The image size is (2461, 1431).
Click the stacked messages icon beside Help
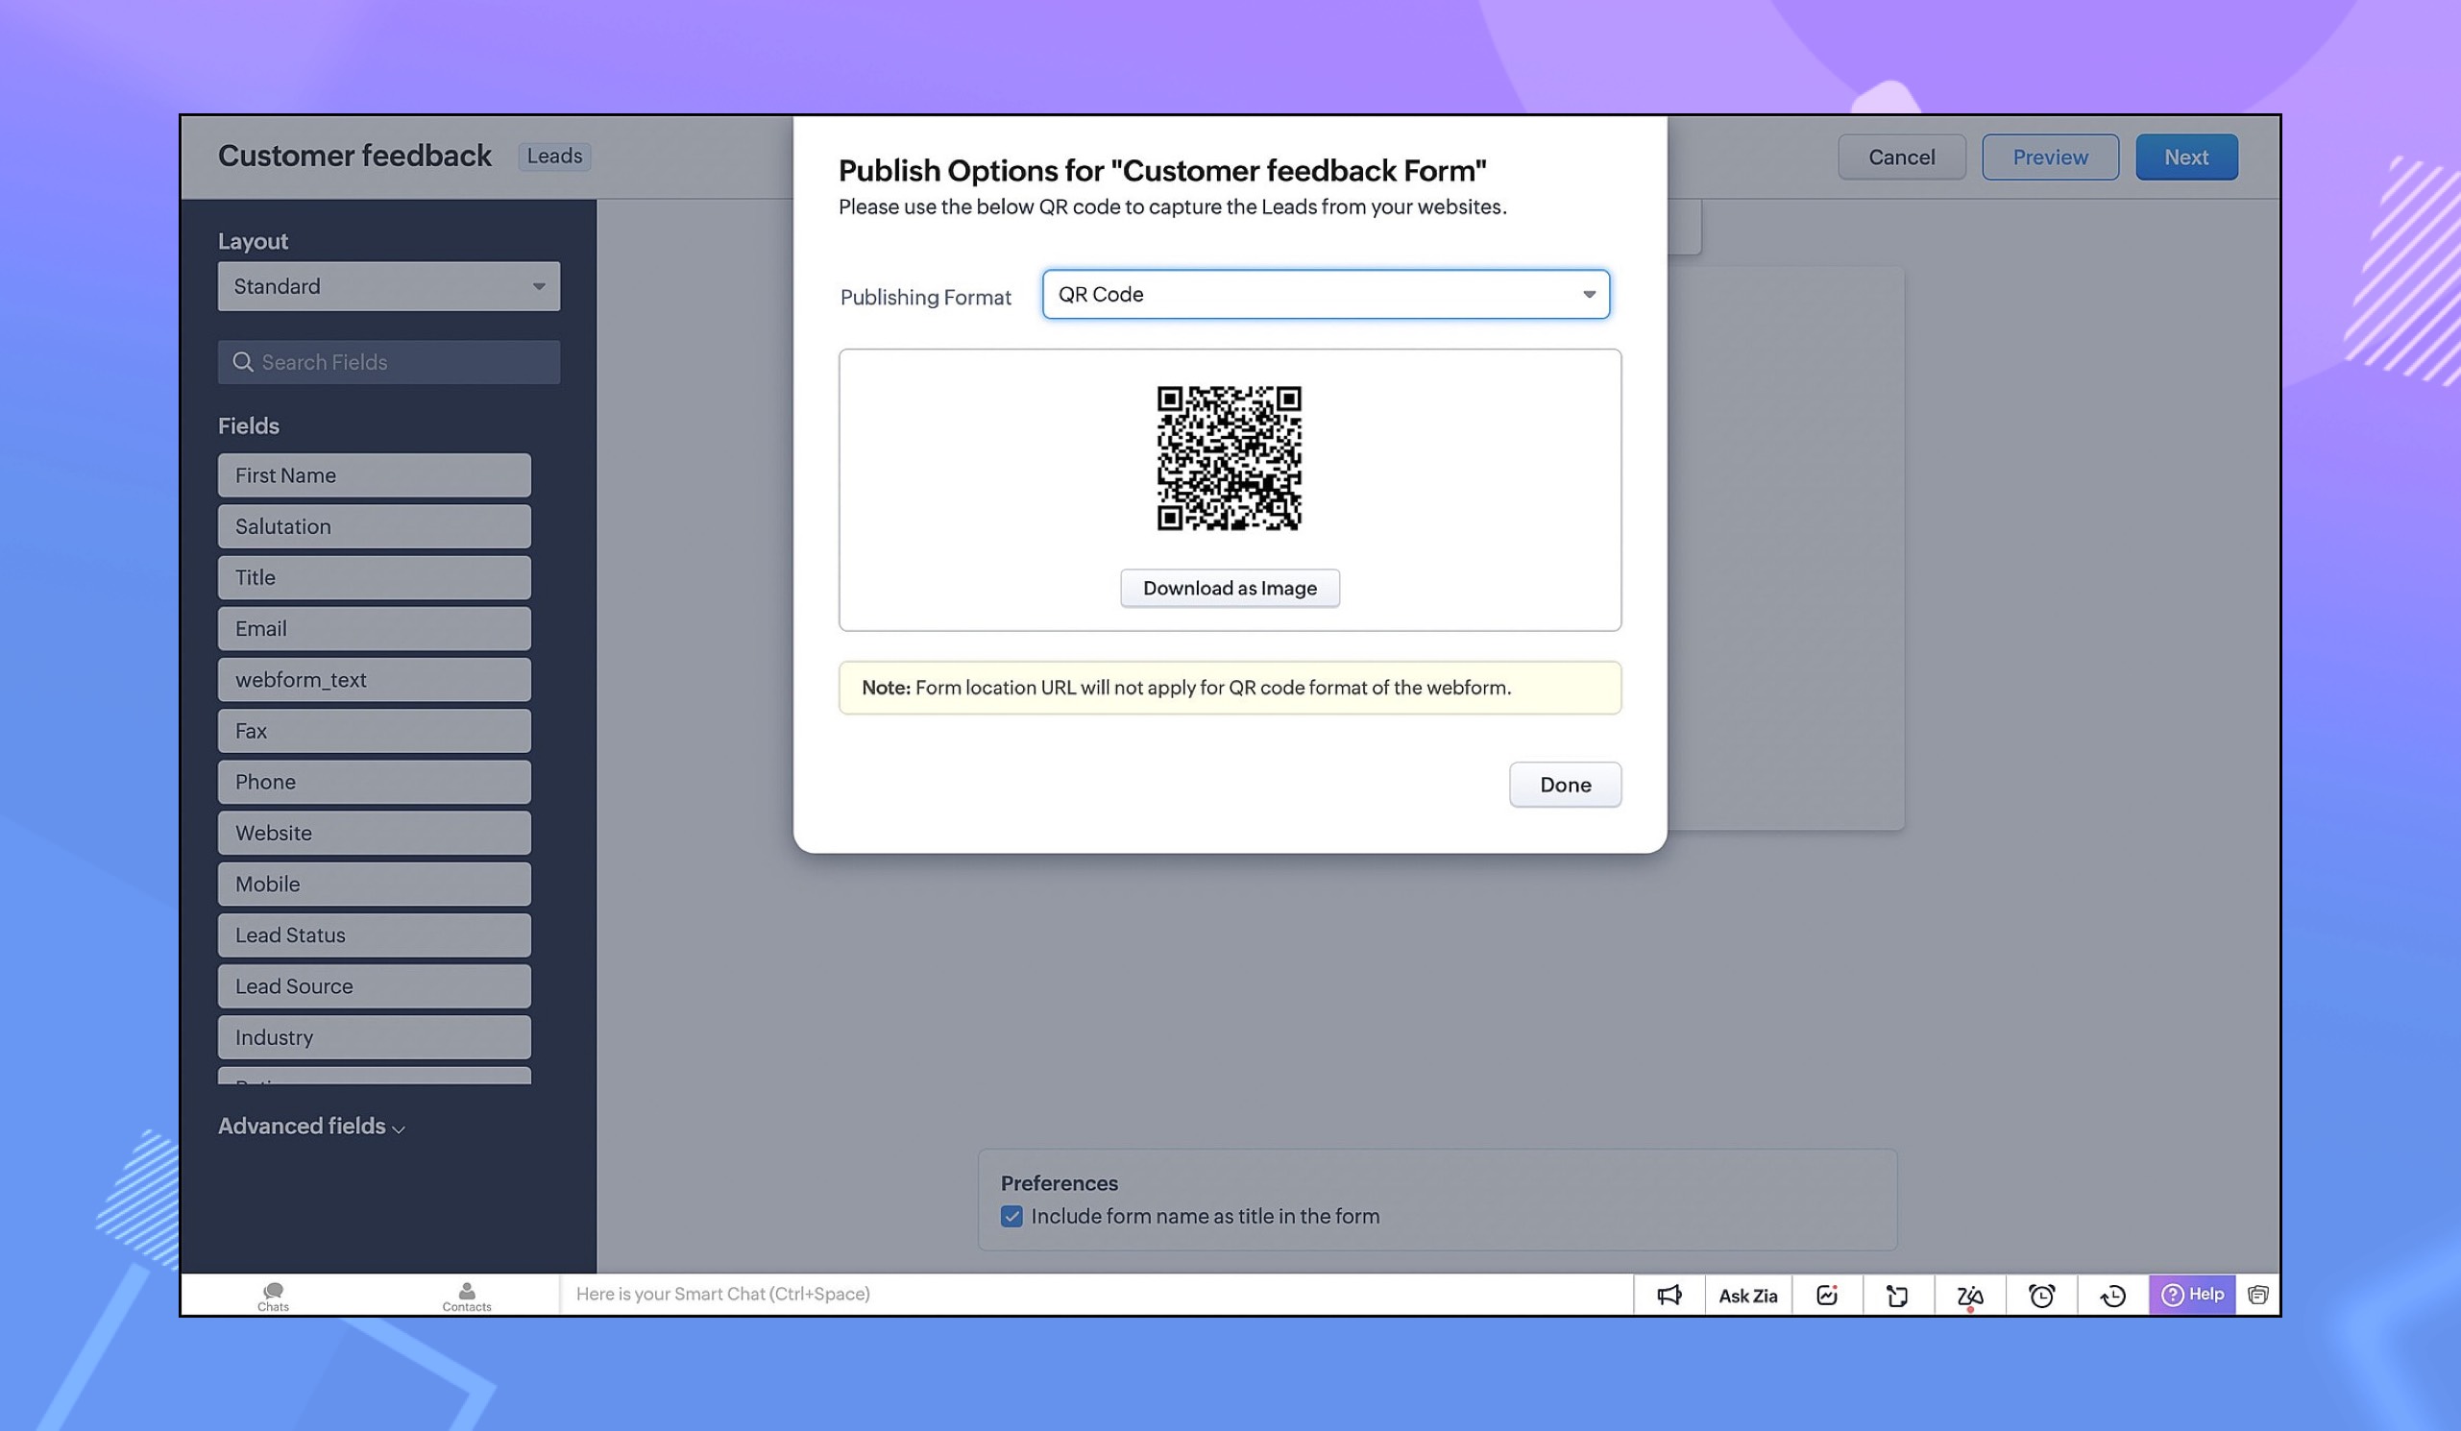2258,1295
